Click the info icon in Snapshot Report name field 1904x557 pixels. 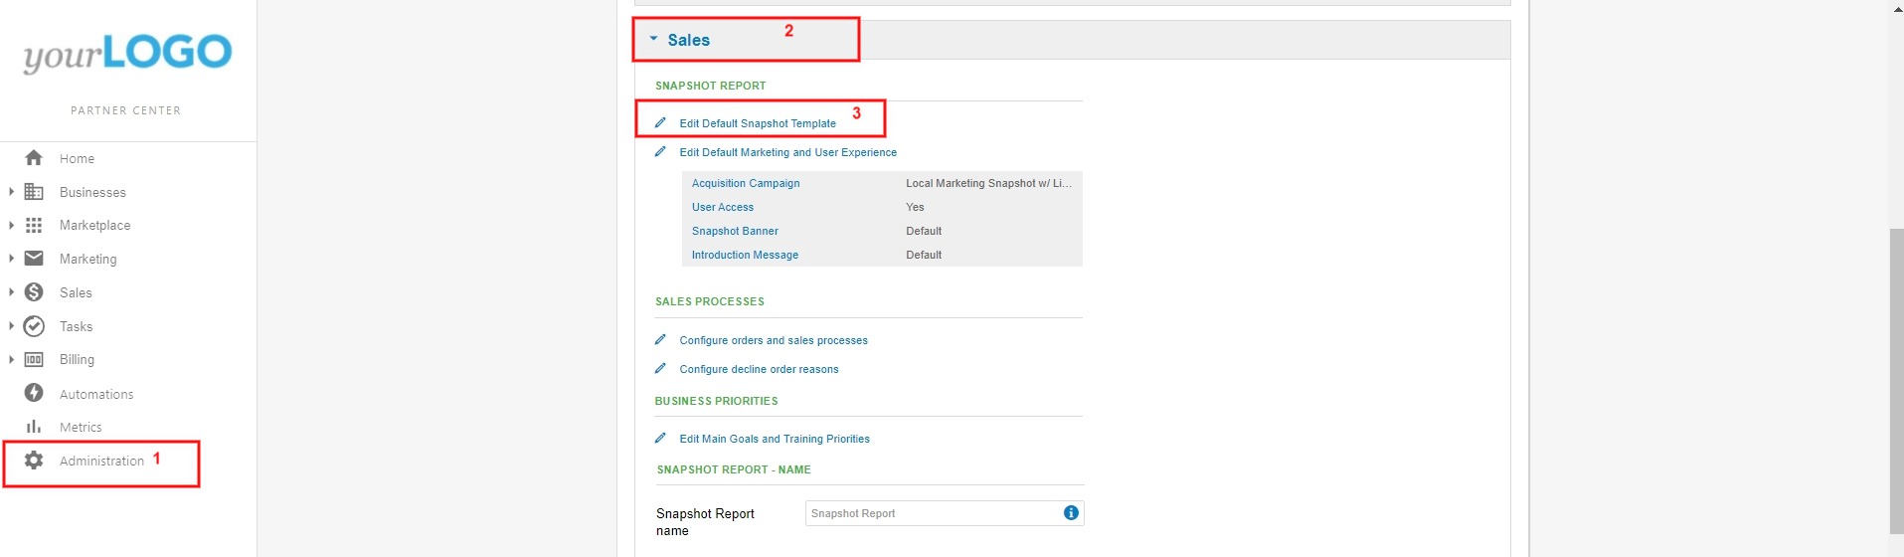coord(1071,513)
